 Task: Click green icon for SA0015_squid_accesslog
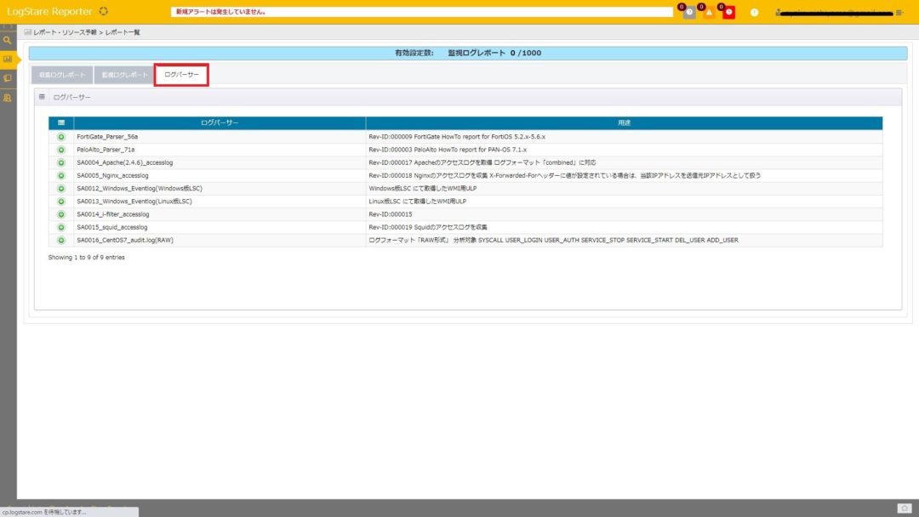pyautogui.click(x=61, y=227)
